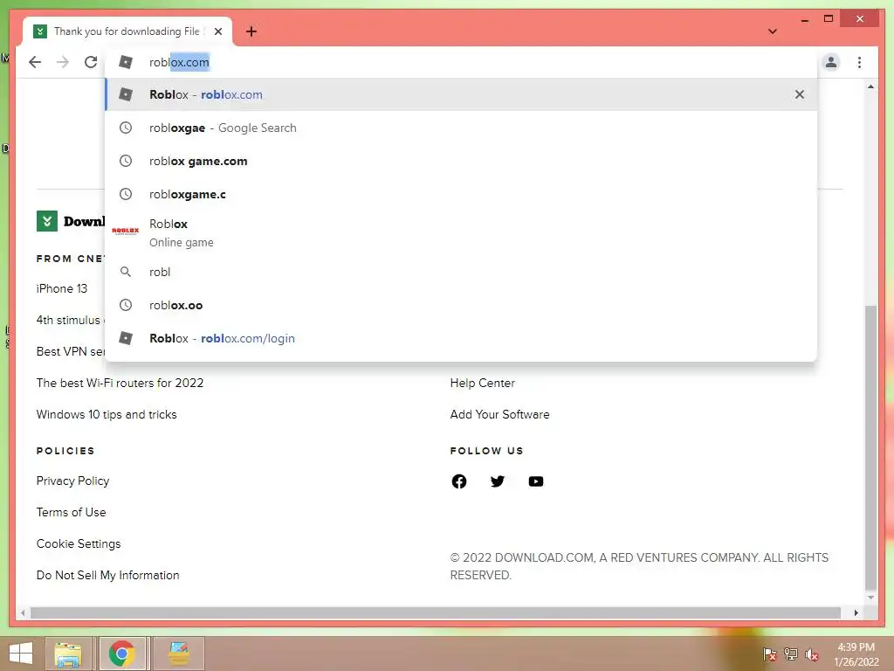Image resolution: width=894 pixels, height=671 pixels.
Task: Open 'The best Wi-Fi routers for 2022'
Action: pyautogui.click(x=120, y=383)
